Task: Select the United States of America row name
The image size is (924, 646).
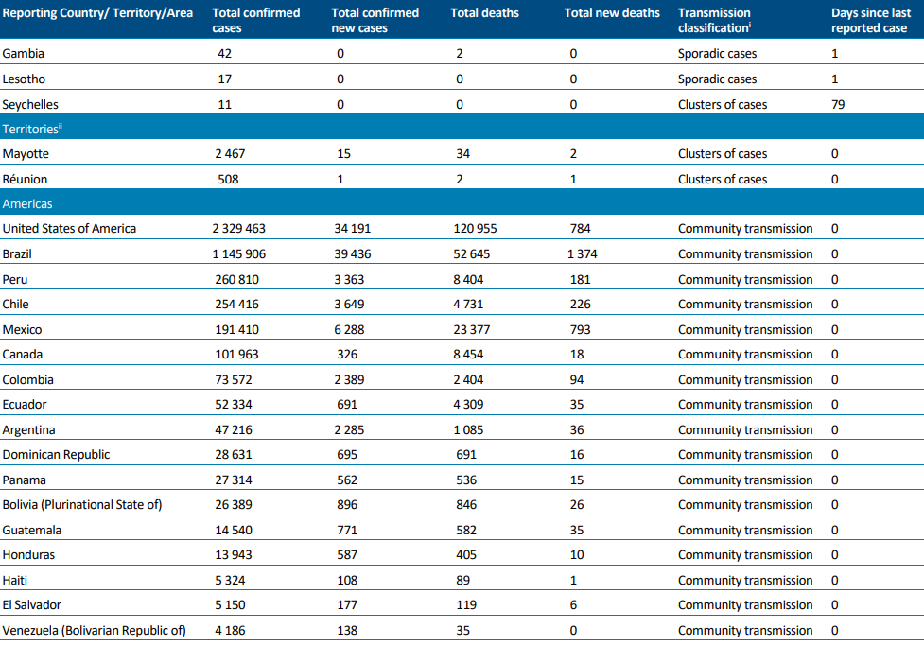Action: pos(69,229)
